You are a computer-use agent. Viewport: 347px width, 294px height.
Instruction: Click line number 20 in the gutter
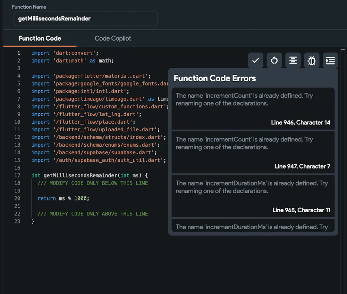[x=17, y=198]
